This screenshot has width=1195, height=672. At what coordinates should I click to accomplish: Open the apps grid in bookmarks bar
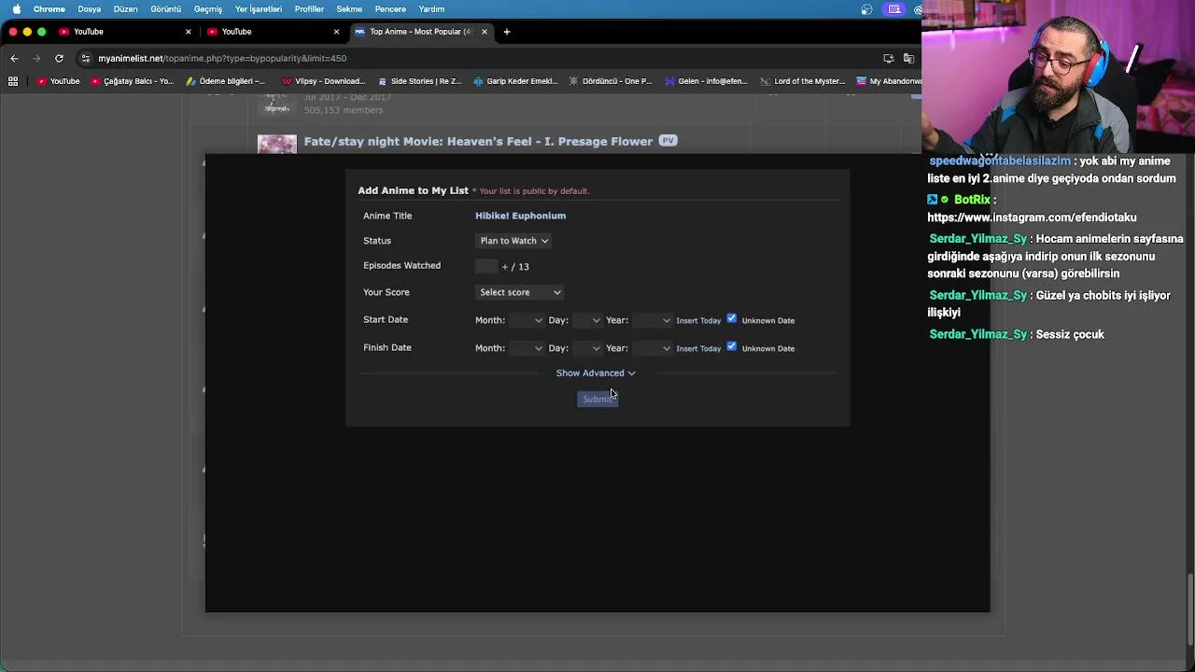[13, 81]
